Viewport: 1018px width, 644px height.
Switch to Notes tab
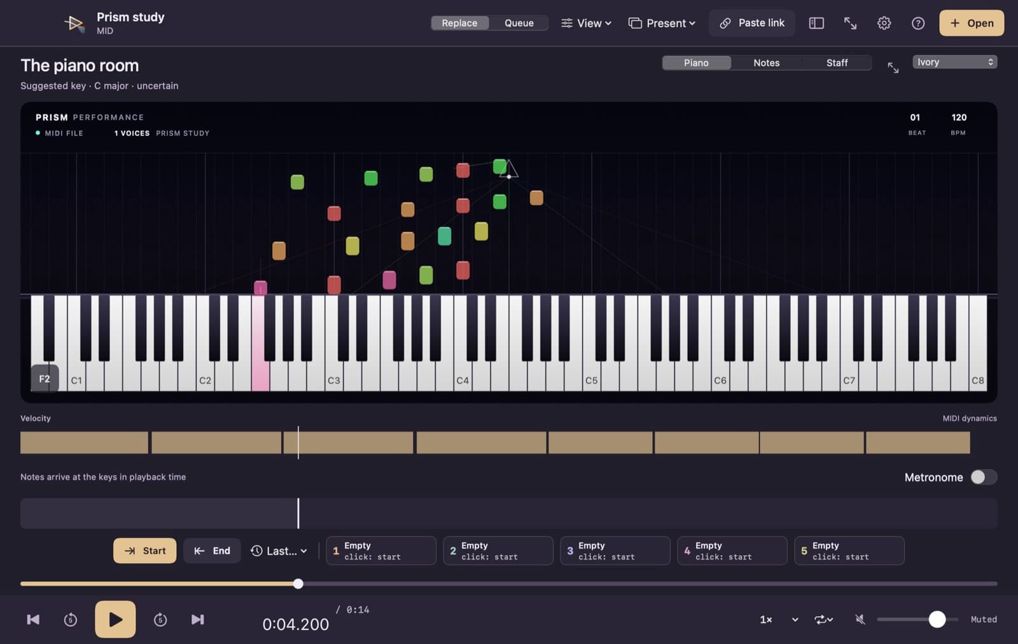pos(766,62)
